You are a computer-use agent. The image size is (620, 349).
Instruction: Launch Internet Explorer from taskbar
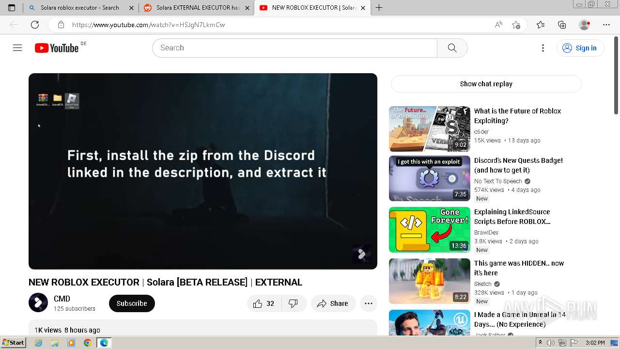click(x=38, y=343)
